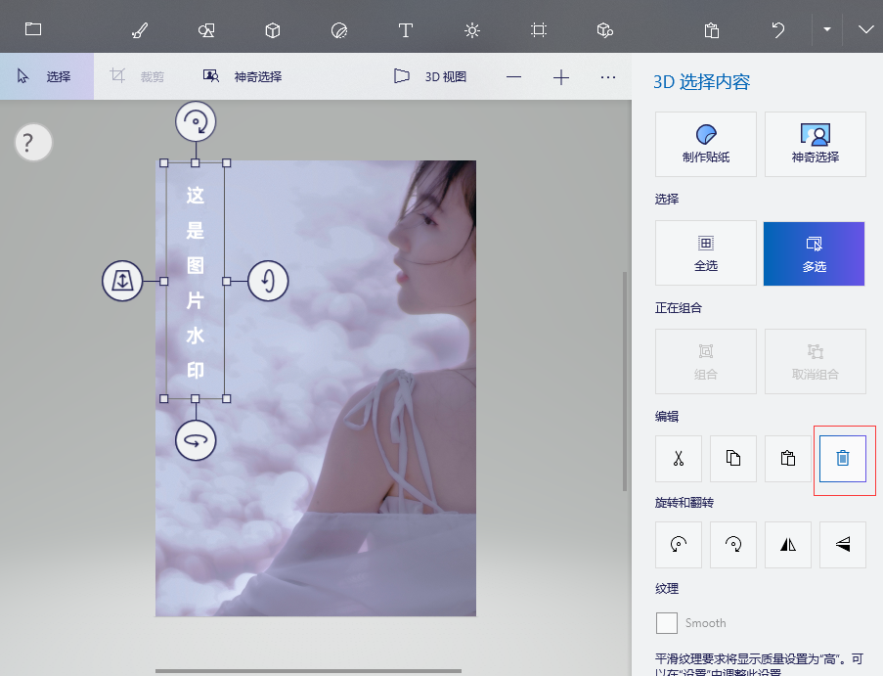The width and height of the screenshot is (883, 676).
Task: Open the help question mark button
Action: pyautogui.click(x=33, y=143)
